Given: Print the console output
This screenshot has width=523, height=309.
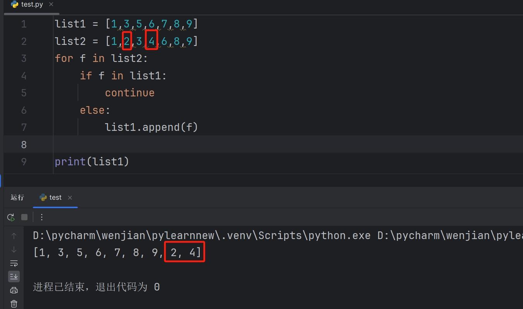Looking at the screenshot, I should 14,290.
